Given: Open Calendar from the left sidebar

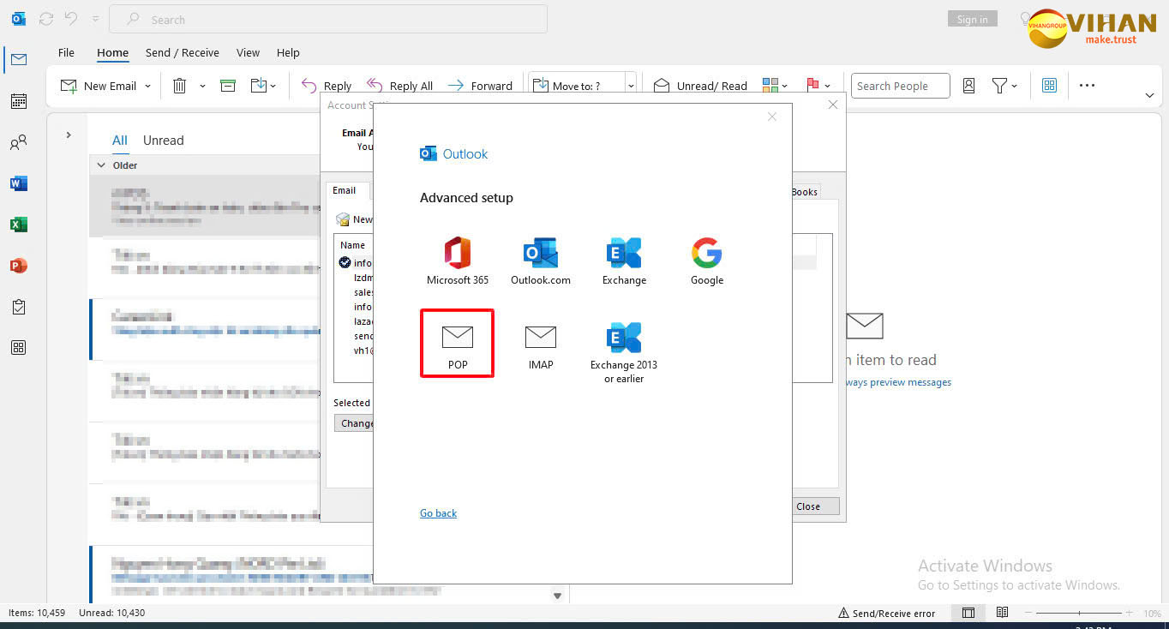Looking at the screenshot, I should tap(18, 101).
